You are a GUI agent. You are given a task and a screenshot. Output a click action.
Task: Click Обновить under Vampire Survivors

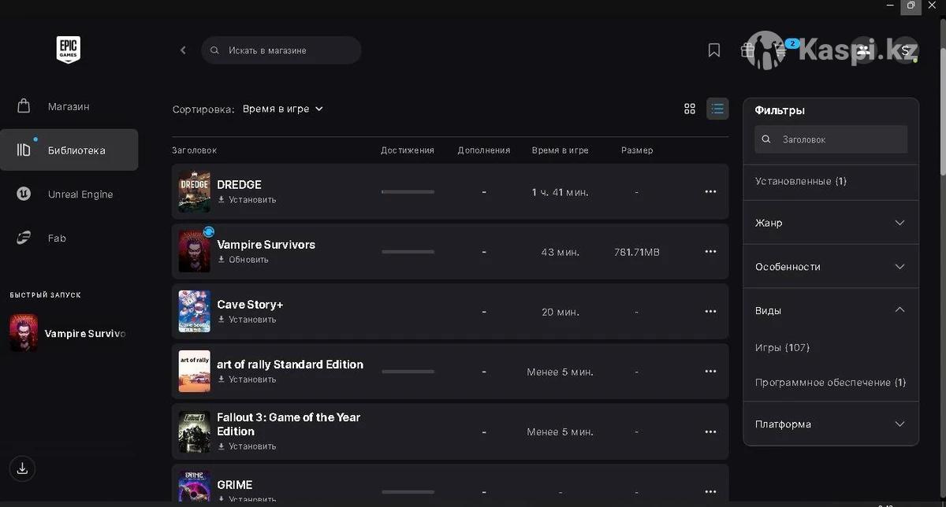click(x=248, y=260)
